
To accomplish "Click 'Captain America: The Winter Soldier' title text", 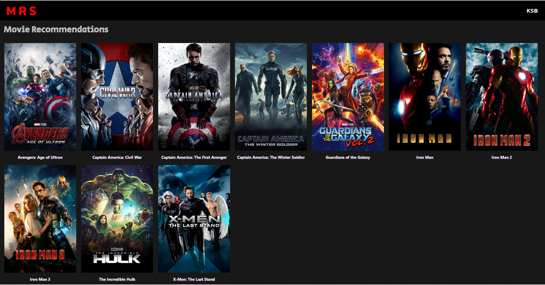I will [271, 157].
